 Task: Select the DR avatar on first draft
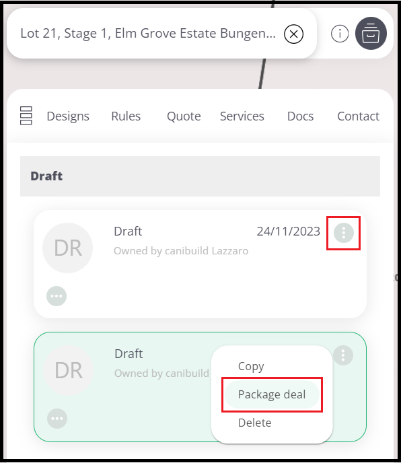pyautogui.click(x=68, y=248)
